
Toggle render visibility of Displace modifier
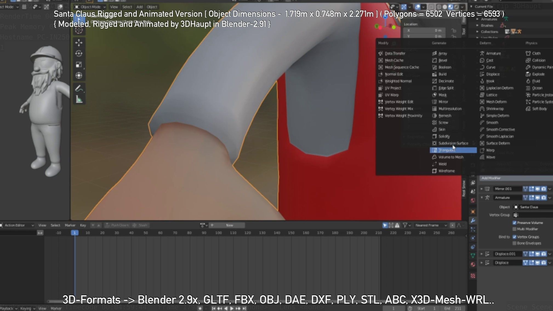[544, 263]
